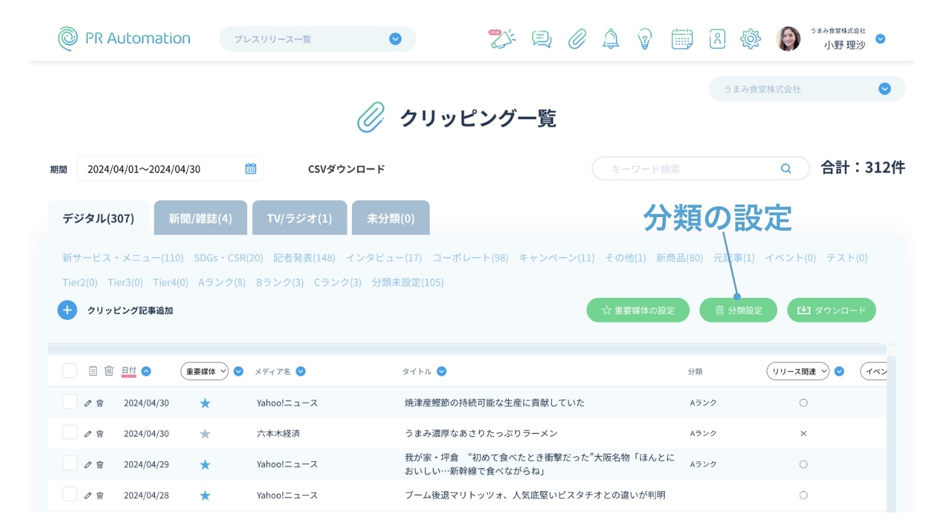Click the horizontal scrollbar above the table
951x532 pixels.
coord(467,349)
